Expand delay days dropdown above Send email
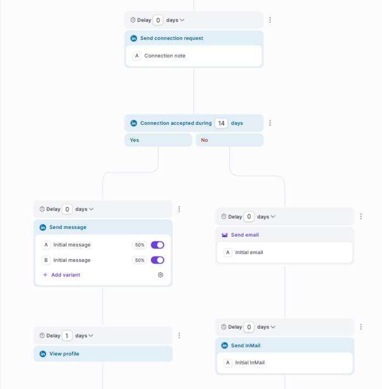This screenshot has width=382, height=389. pos(273,217)
